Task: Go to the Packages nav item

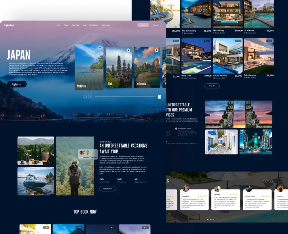Action: click(75, 25)
